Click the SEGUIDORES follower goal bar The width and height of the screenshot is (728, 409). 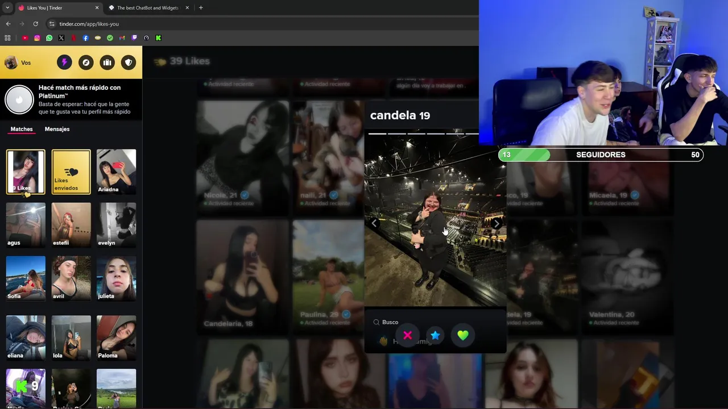(601, 155)
